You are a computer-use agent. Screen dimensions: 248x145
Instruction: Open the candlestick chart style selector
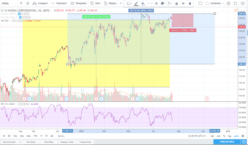pyautogui.click(x=28, y=3)
